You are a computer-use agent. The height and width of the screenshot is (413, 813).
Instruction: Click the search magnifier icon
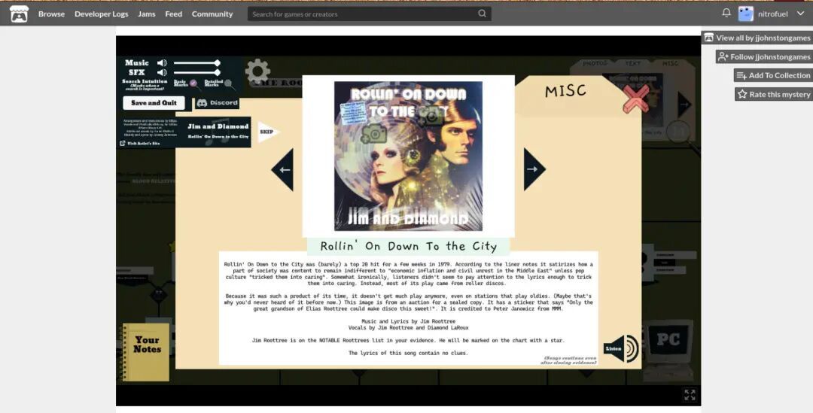pos(483,14)
